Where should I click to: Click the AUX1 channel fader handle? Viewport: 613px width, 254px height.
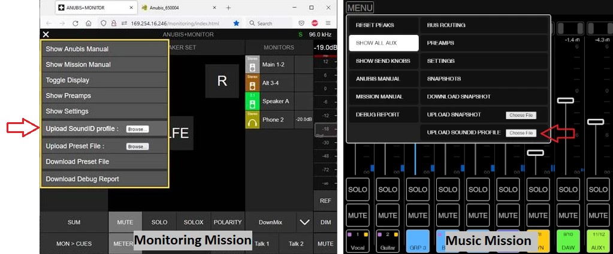(596, 122)
